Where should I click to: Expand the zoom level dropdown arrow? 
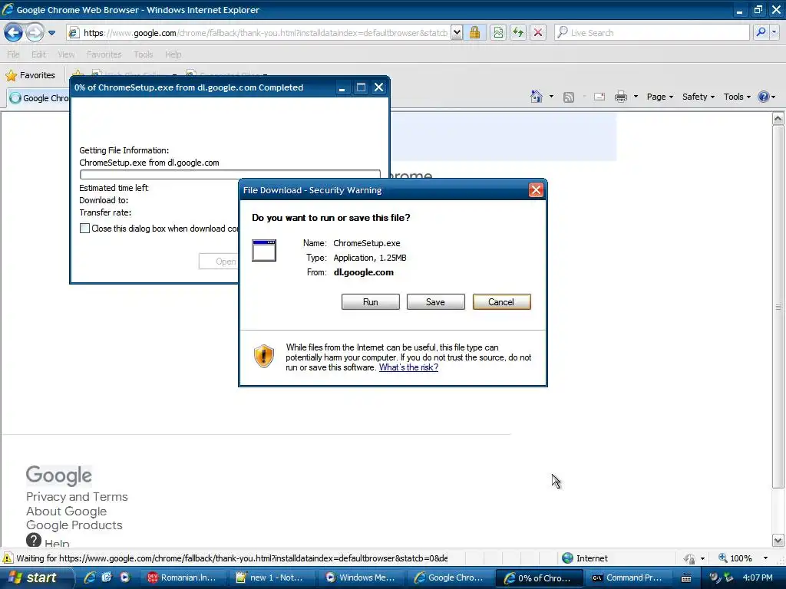tap(765, 558)
